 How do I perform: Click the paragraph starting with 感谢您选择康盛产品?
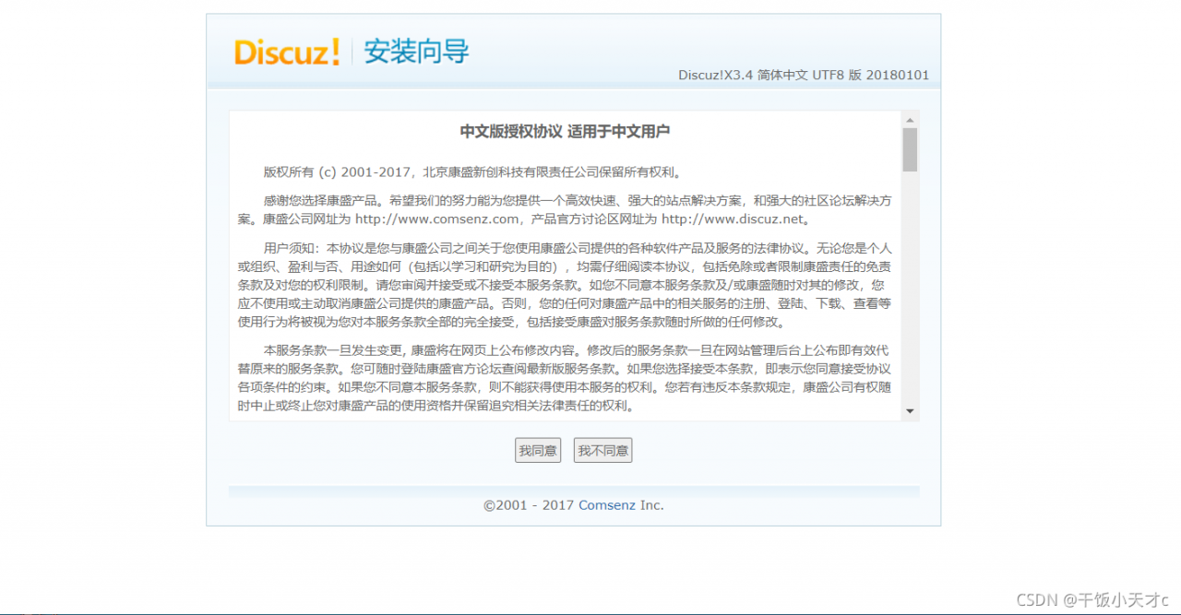pyautogui.click(x=565, y=209)
